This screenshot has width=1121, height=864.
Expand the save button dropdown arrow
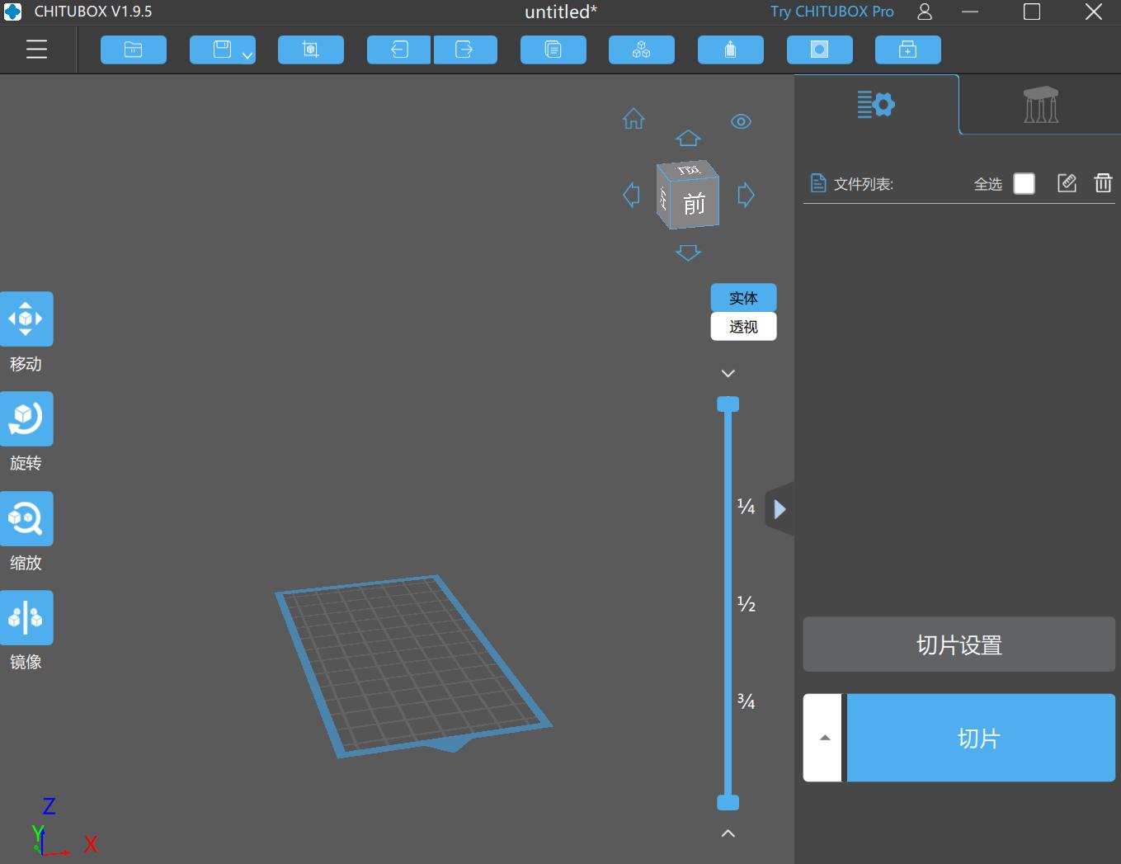(x=246, y=54)
